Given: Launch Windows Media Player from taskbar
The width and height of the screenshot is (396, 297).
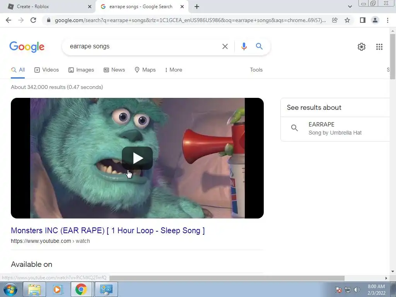Looking at the screenshot, I should (x=57, y=289).
